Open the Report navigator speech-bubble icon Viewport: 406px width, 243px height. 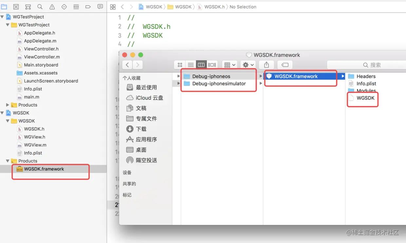pos(100,7)
